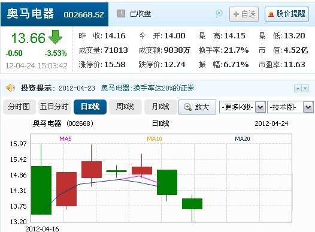Expand the 技术图 dropdown
315x232 pixels.
pyautogui.click(x=308, y=107)
